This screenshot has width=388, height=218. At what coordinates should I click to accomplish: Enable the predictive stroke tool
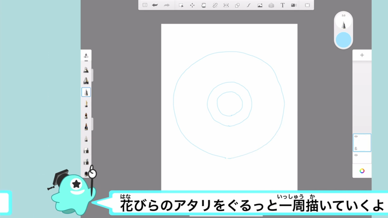[x=249, y=5]
